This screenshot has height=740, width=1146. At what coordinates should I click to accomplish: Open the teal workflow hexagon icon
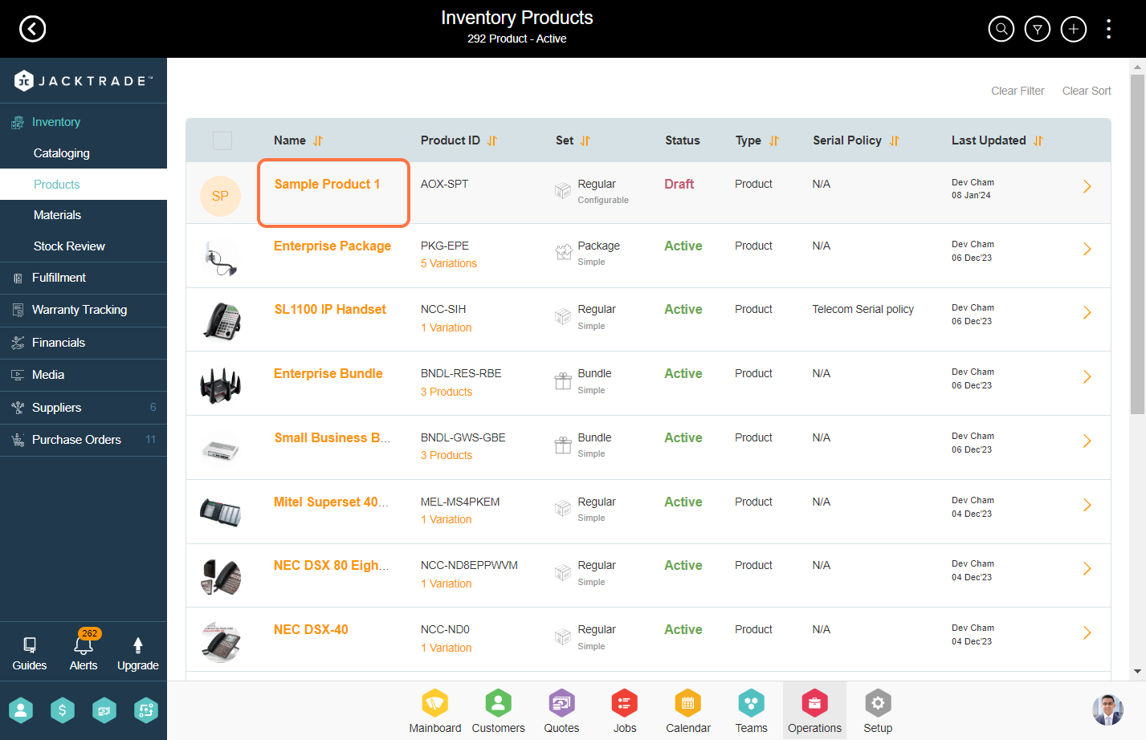click(x=146, y=710)
